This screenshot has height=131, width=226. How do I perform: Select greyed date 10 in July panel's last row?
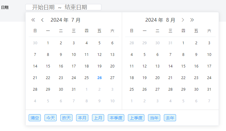point(112,101)
